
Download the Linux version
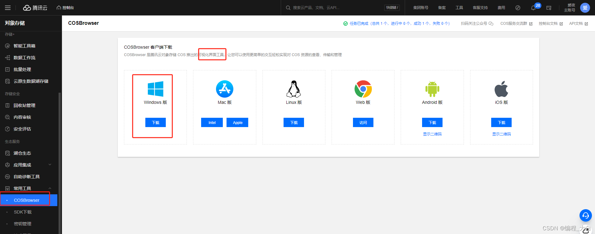pos(294,122)
